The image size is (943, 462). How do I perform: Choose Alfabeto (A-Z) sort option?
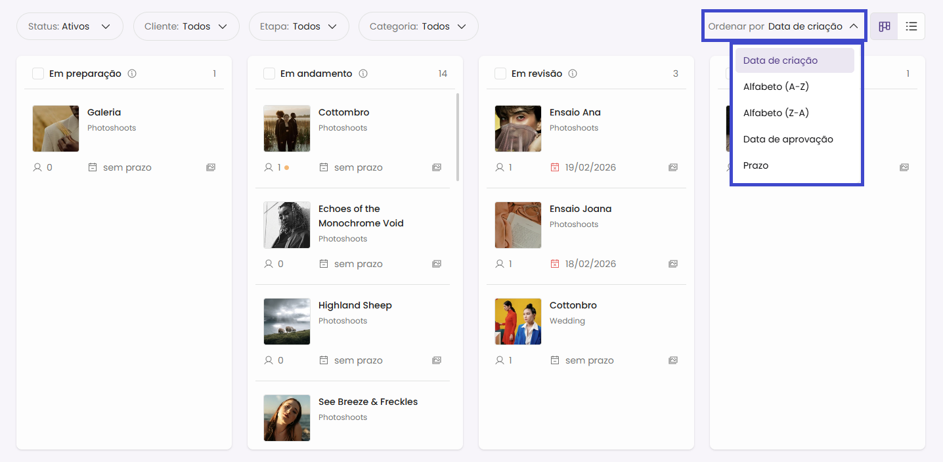[776, 87]
